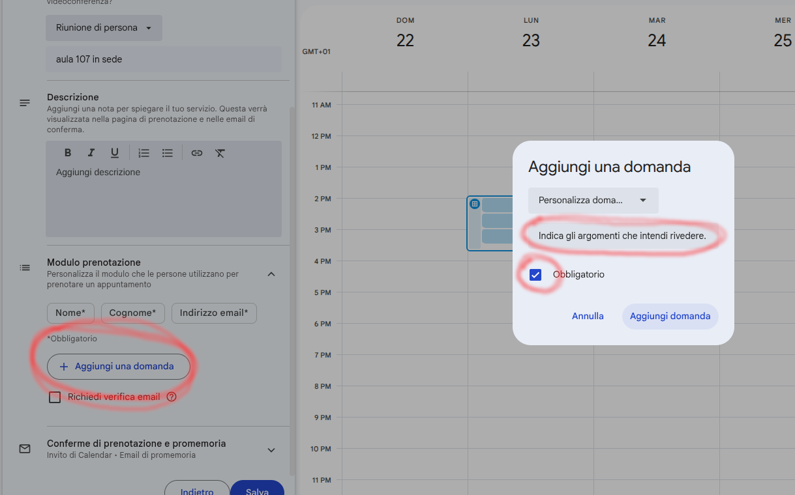Click the location field reading aula 107 in sede

(164, 59)
